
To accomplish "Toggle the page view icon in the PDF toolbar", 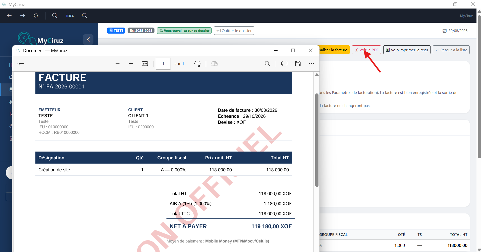I will (214, 64).
